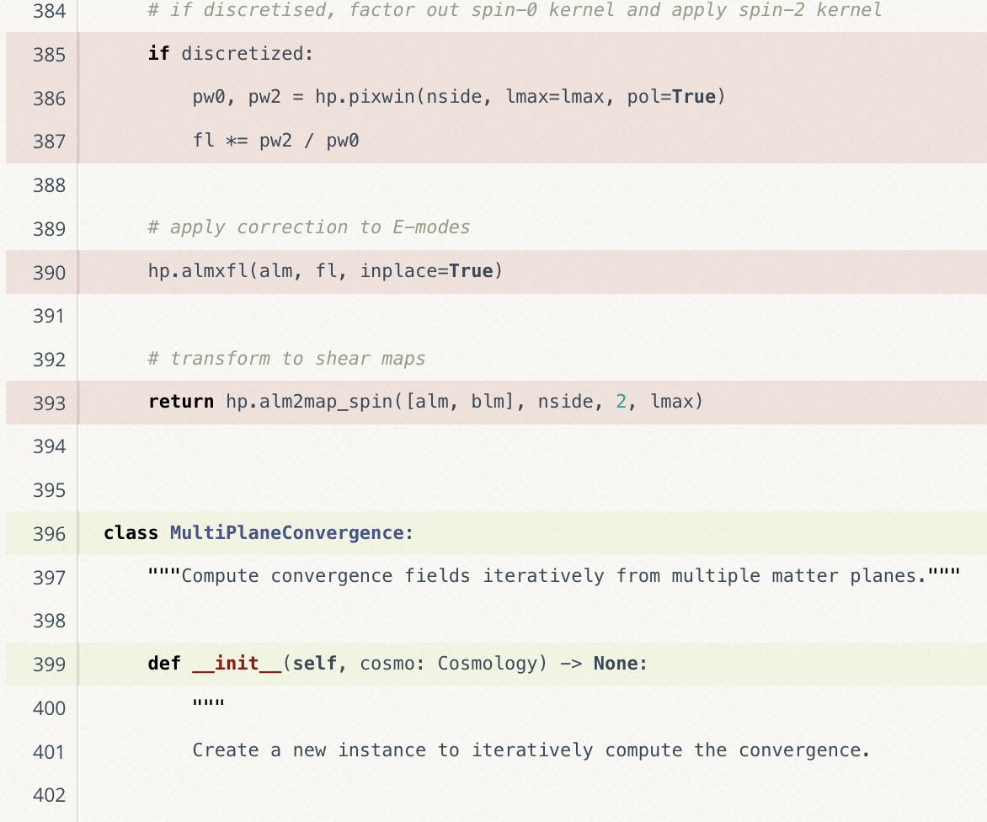Click the 'apply correction to E-modes' comment
987x822 pixels.
point(308,227)
